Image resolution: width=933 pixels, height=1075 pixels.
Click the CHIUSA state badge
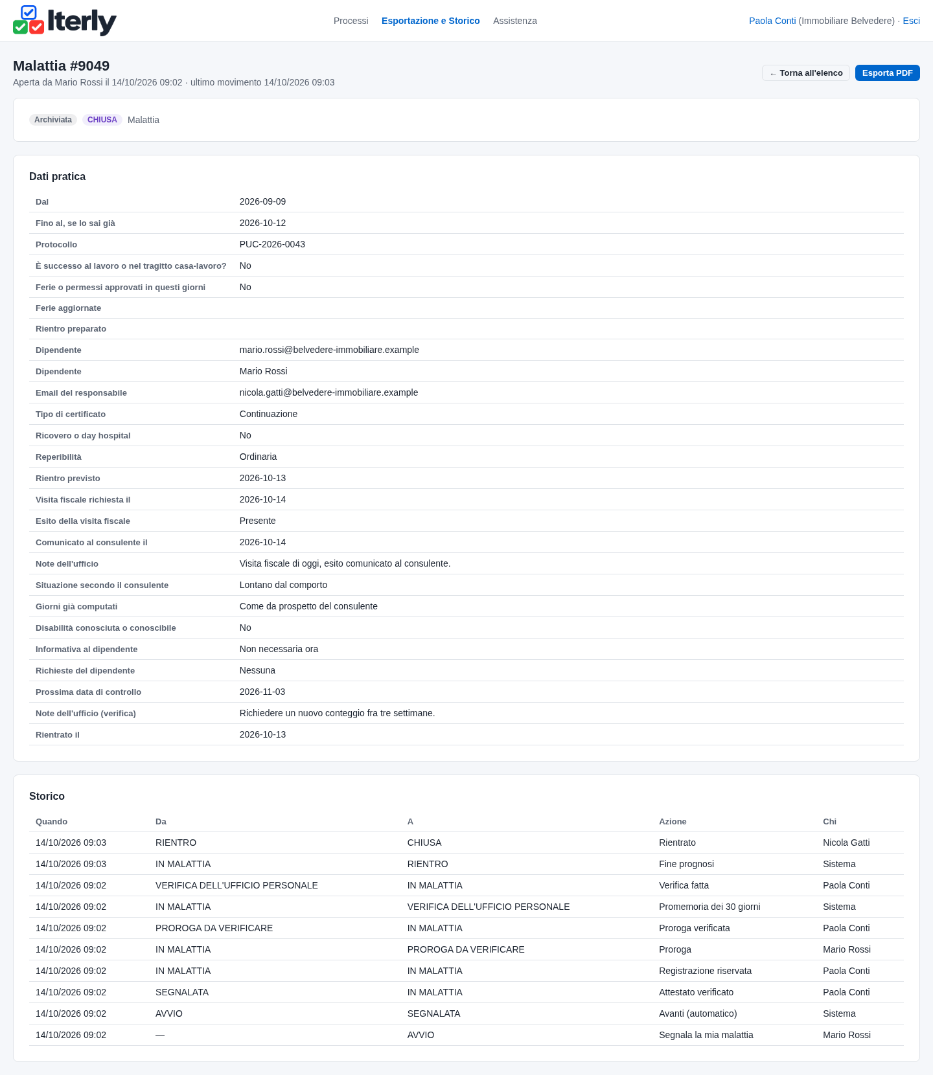point(102,120)
